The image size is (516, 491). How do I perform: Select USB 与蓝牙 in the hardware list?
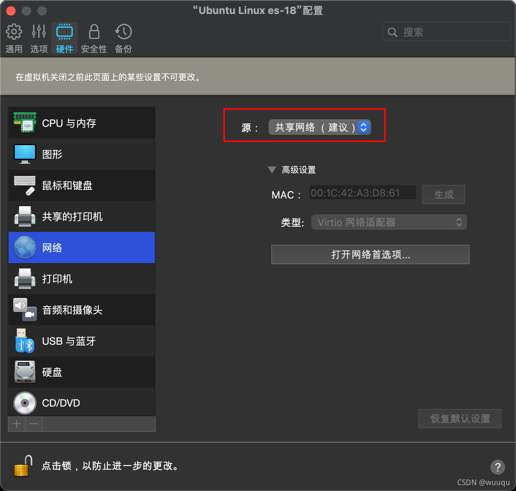tap(82, 341)
